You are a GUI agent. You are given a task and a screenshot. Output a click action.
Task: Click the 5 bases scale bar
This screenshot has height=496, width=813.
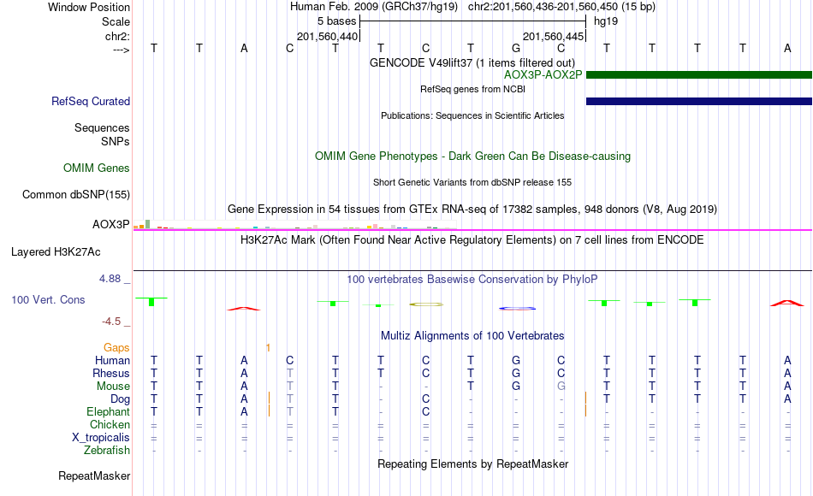point(473,21)
